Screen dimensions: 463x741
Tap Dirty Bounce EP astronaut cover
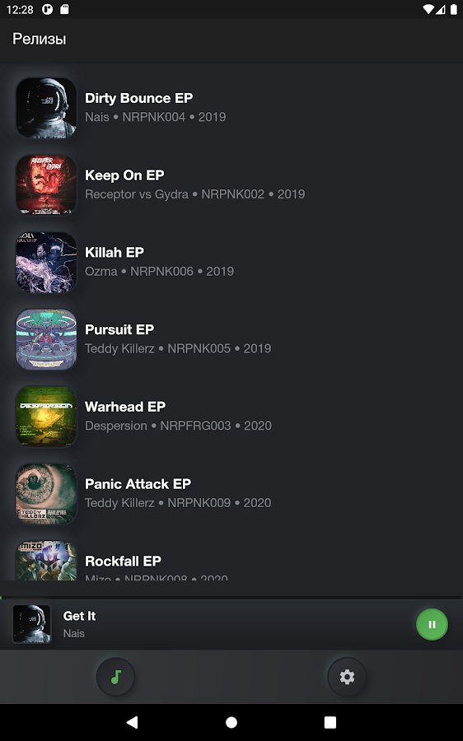(x=46, y=108)
